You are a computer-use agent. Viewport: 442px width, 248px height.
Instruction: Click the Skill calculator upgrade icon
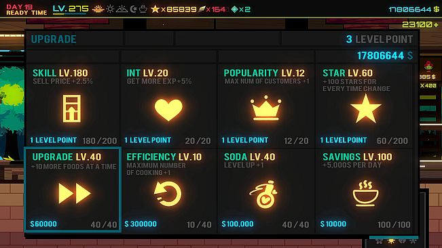point(72,108)
